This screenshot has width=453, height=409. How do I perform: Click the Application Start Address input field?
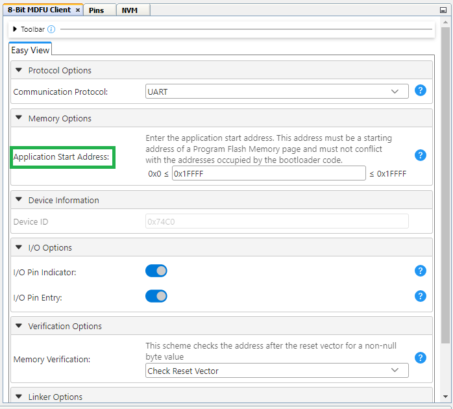[x=269, y=173]
